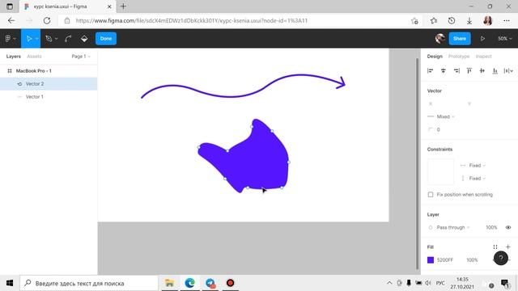This screenshot has height=291, width=518.
Task: Click the layer opacity 100% field
Action: tap(491, 227)
